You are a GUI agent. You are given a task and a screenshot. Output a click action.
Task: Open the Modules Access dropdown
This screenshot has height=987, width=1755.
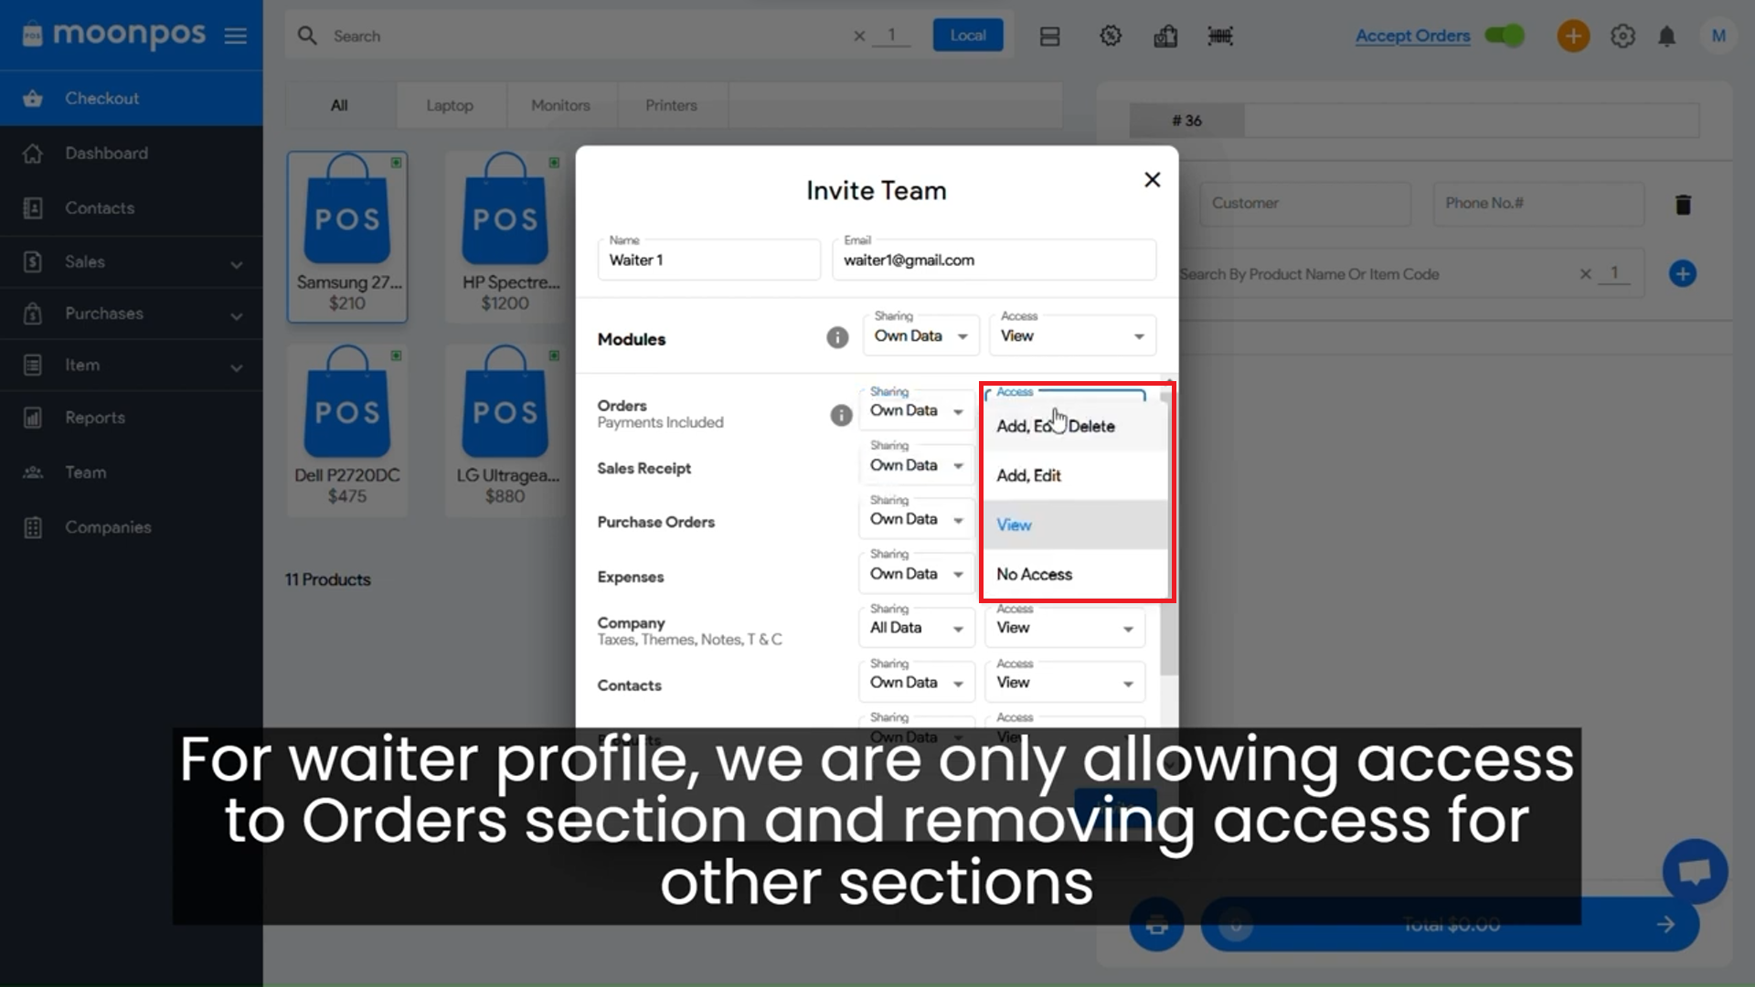pos(1072,335)
